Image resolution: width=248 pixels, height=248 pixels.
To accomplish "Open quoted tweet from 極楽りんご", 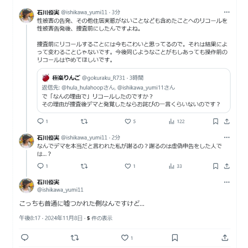I will coord(134,90).
